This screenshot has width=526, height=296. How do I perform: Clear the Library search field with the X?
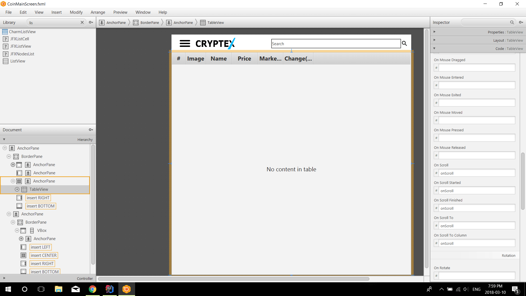[x=82, y=22]
